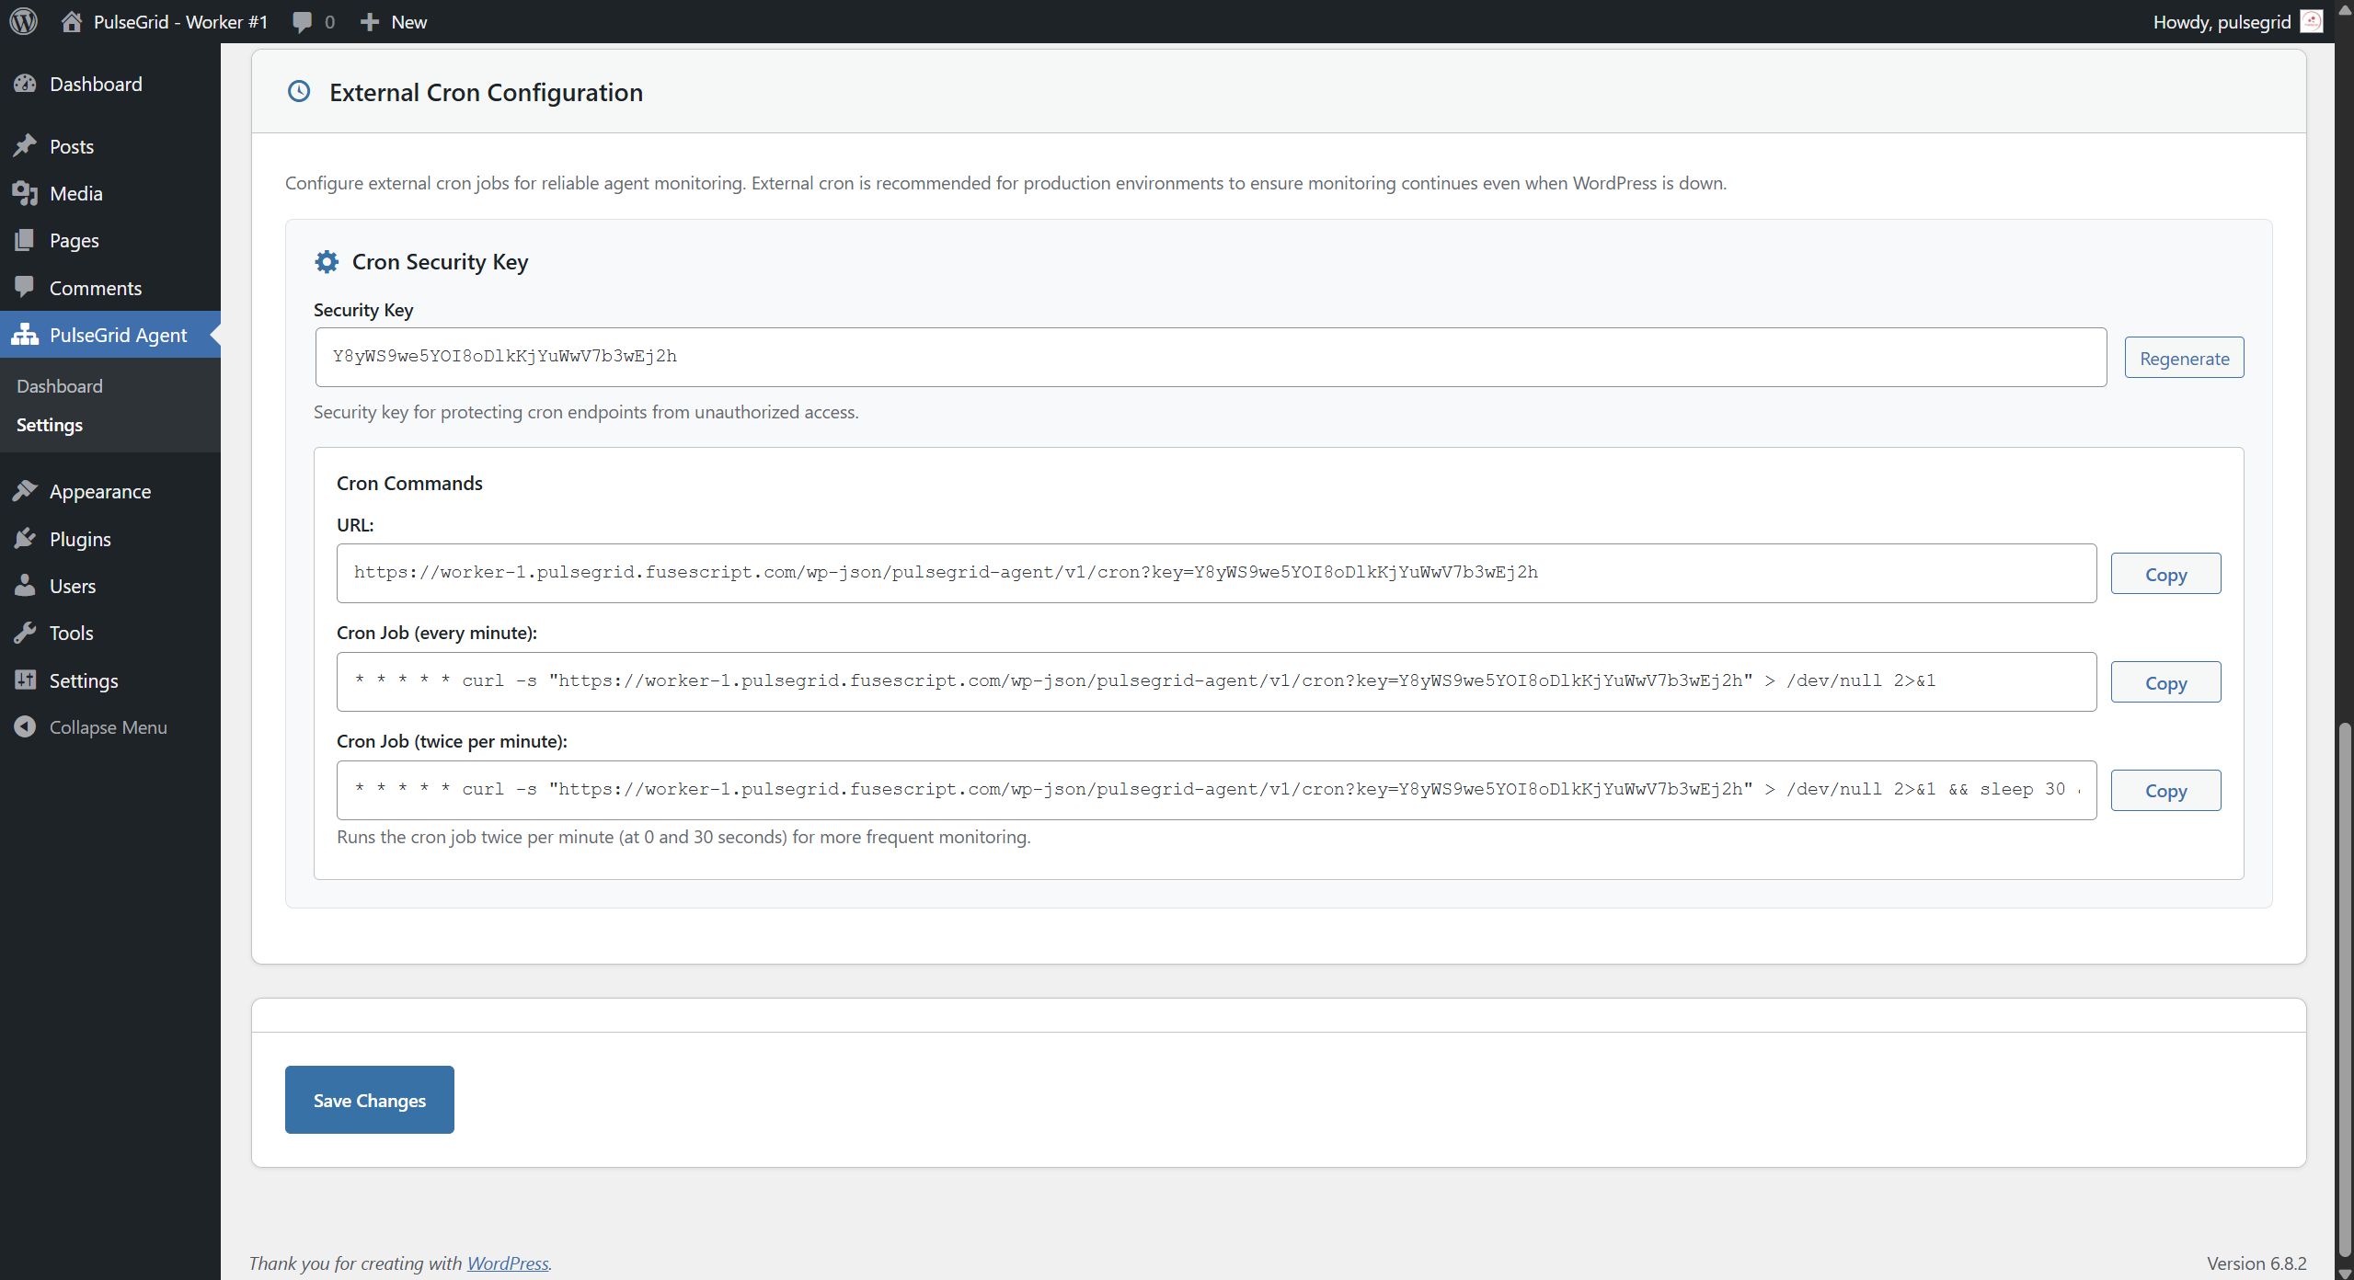This screenshot has width=2354, height=1280.
Task: Click Save Changes button
Action: point(369,1100)
